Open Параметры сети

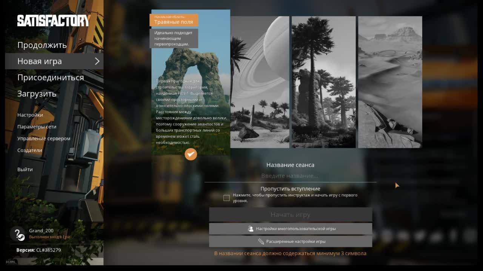37,126
